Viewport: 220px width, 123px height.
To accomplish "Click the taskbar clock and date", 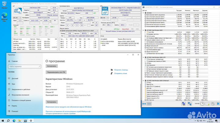I will [210, 121].
